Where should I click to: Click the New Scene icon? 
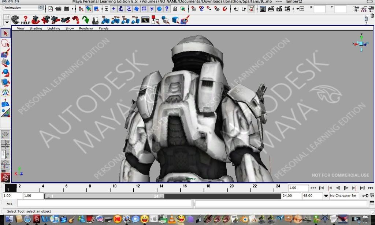pyautogui.click(x=51, y=9)
